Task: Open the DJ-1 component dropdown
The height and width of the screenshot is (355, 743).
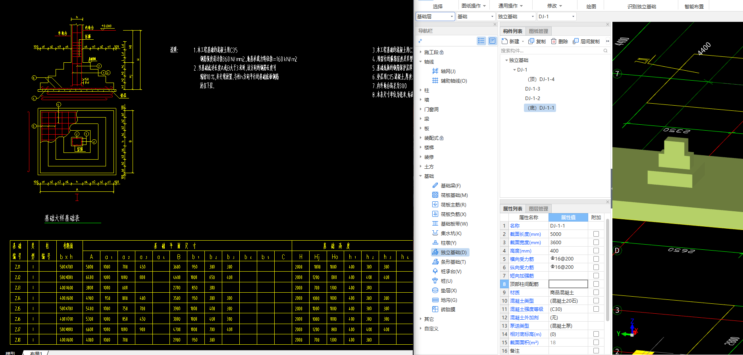Action: pyautogui.click(x=556, y=16)
